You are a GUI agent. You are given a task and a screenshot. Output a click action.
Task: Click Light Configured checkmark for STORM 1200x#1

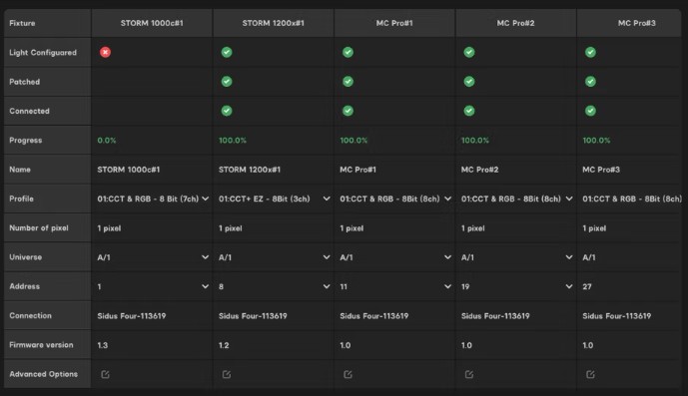click(227, 52)
